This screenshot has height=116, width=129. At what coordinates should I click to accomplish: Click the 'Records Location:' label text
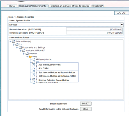tap(18, 29)
